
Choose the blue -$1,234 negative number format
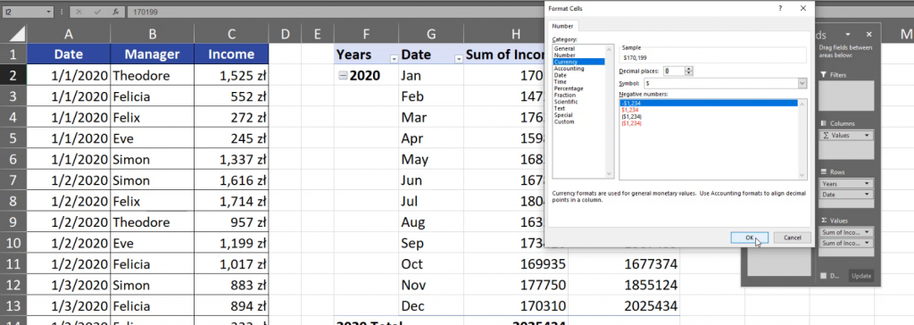coord(709,103)
